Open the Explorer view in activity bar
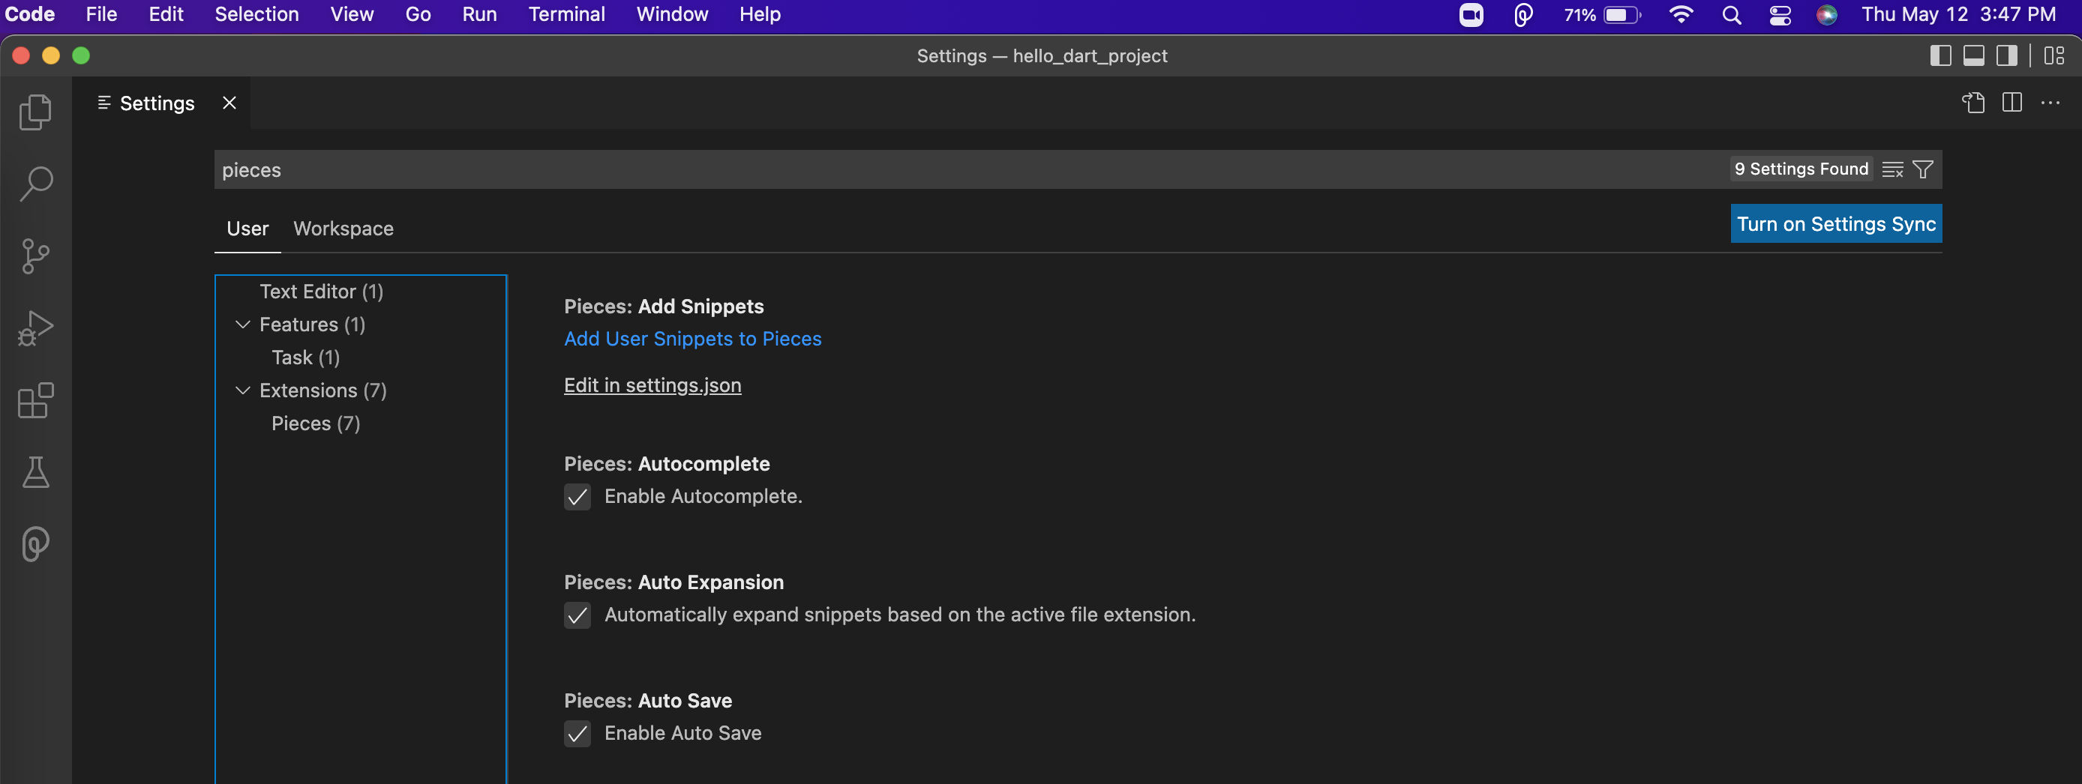 tap(35, 112)
